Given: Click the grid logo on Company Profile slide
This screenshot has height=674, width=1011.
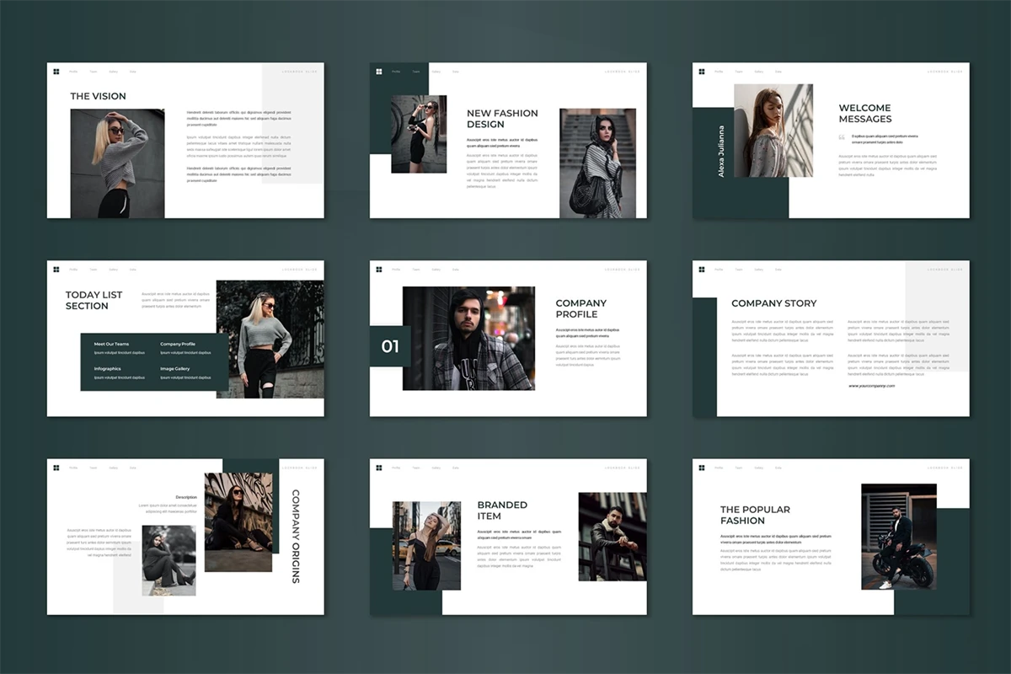Looking at the screenshot, I should click(379, 270).
